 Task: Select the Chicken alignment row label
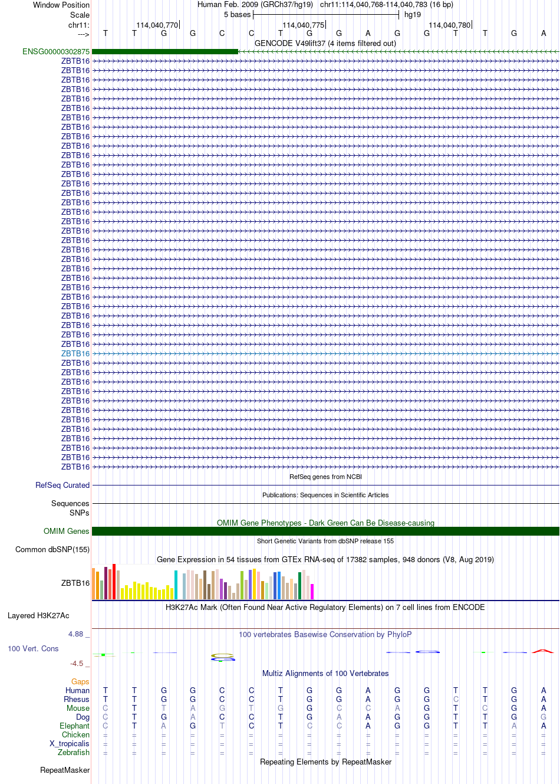pyautogui.click(x=76, y=735)
